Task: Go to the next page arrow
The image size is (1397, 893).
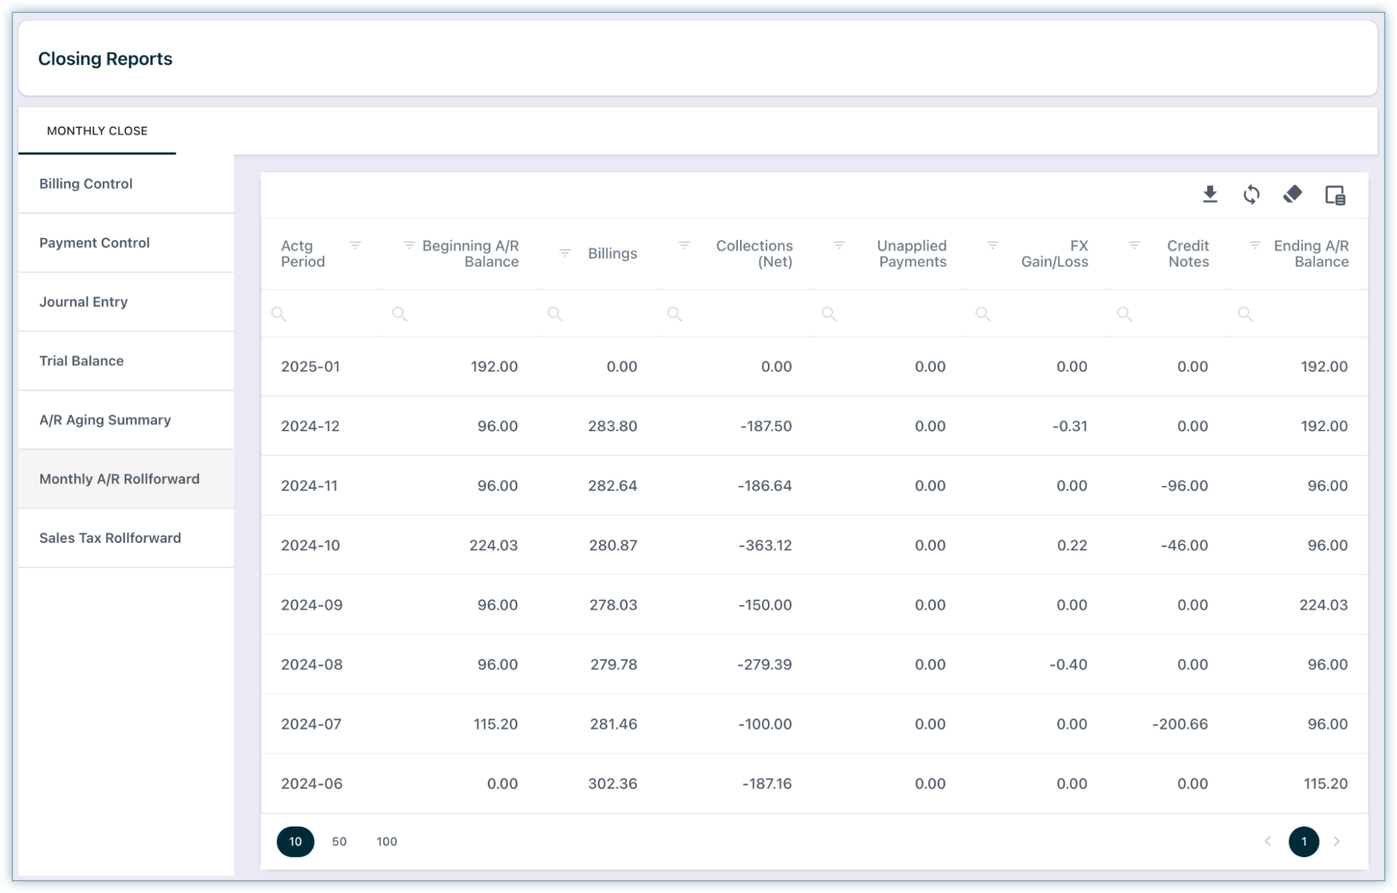Action: (x=1337, y=842)
